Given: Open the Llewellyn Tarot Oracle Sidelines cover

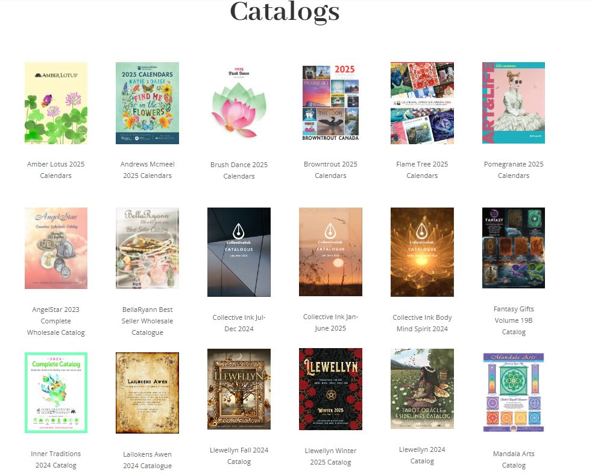Looking at the screenshot, I should 422,389.
